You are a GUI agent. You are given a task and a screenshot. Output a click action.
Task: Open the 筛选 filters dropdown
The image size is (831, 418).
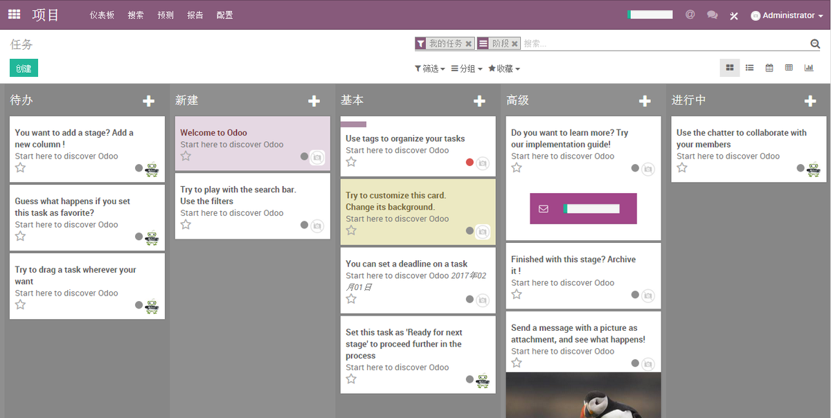pos(429,69)
